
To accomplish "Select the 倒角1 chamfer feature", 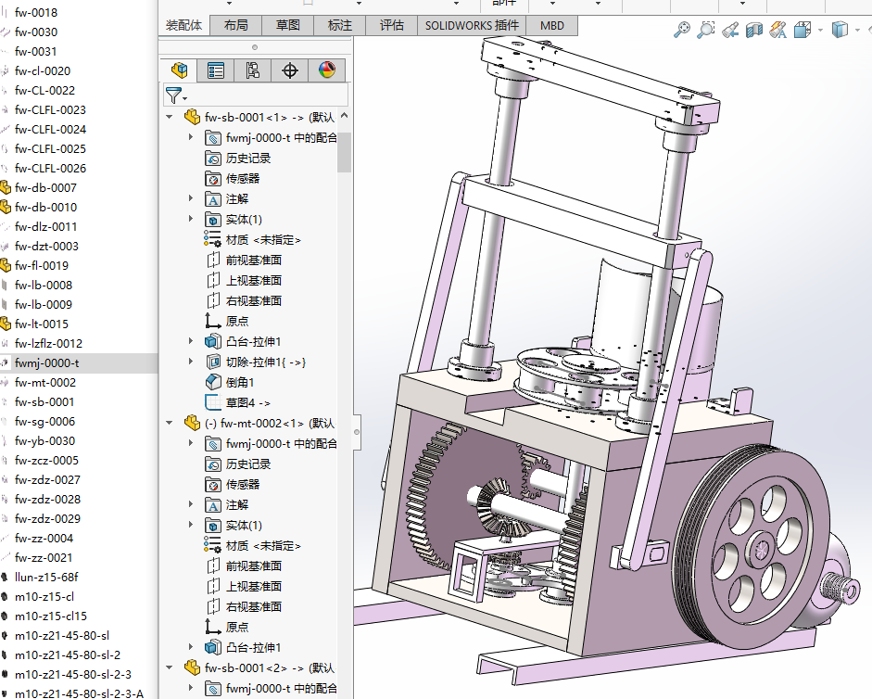I will point(239,382).
